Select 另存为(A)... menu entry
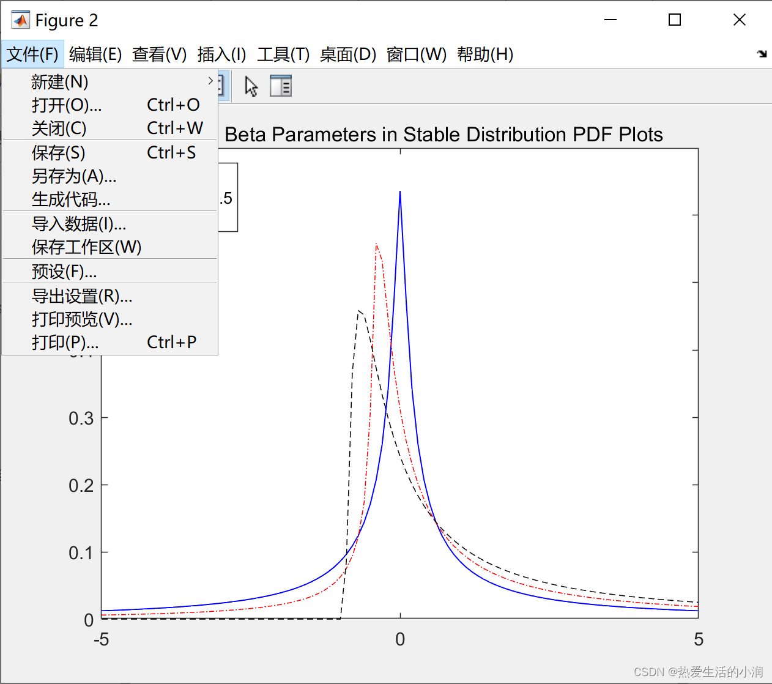The height and width of the screenshot is (684, 772). [x=110, y=176]
